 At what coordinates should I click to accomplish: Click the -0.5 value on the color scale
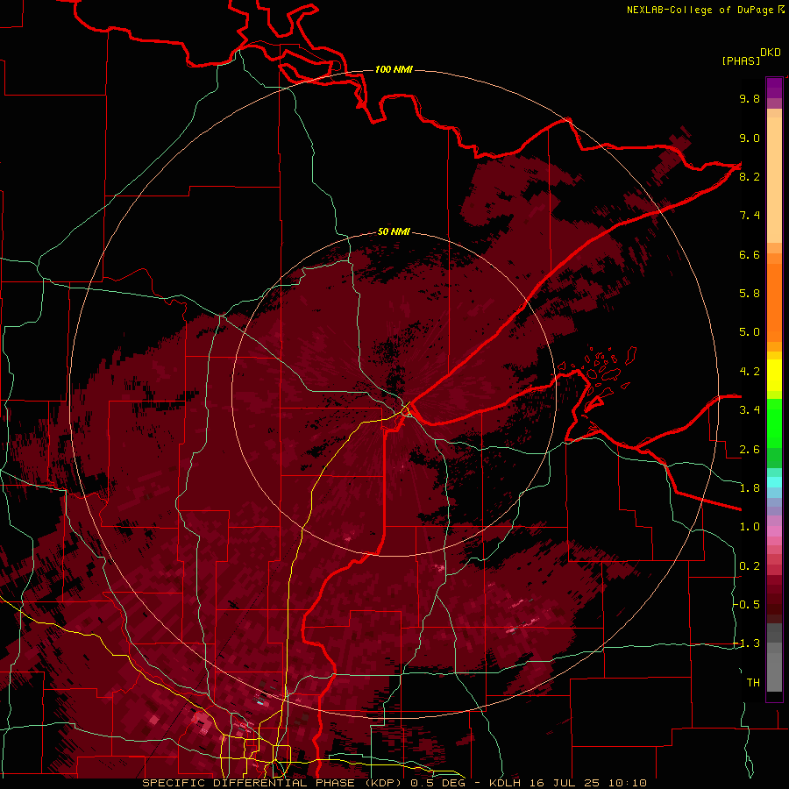pyautogui.click(x=747, y=605)
